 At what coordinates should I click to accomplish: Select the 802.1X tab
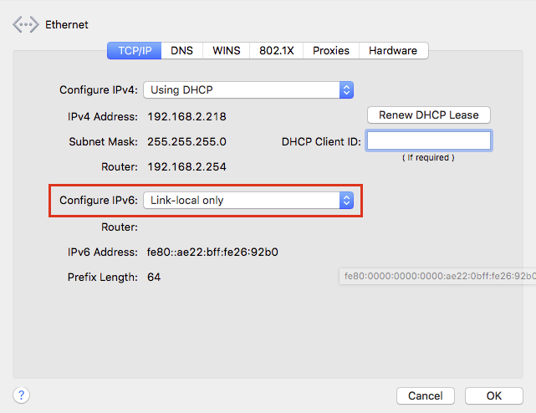coord(276,51)
